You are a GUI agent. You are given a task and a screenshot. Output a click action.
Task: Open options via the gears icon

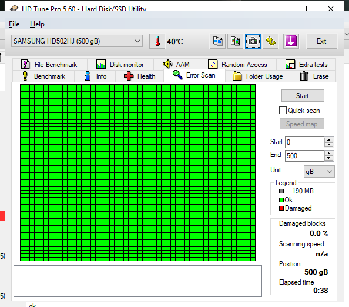(271, 41)
